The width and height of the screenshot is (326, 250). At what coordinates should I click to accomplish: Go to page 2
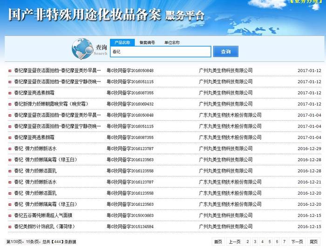248,242
